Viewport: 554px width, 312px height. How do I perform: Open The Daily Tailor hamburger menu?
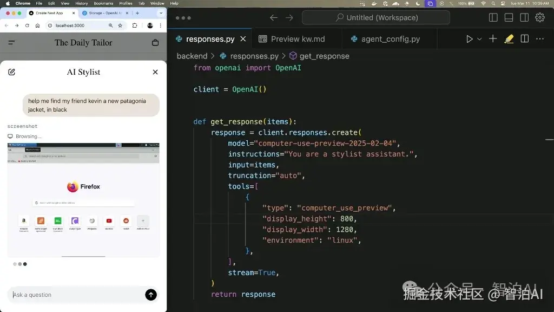[x=11, y=42]
